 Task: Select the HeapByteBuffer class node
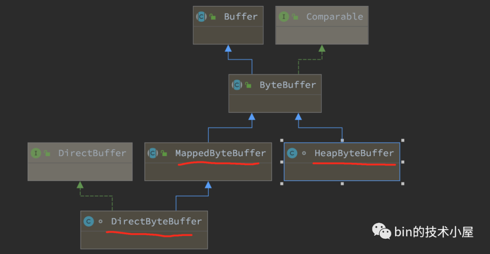(x=342, y=162)
